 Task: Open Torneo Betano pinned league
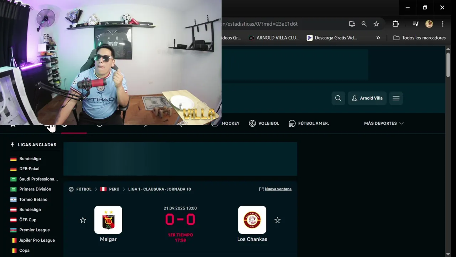[x=33, y=200]
